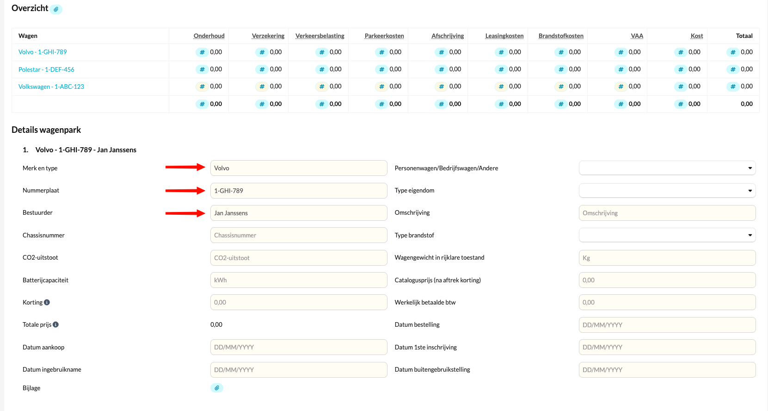Click the hash icon for Volvo Onderhoud
This screenshot has height=411, width=768.
pyautogui.click(x=202, y=52)
